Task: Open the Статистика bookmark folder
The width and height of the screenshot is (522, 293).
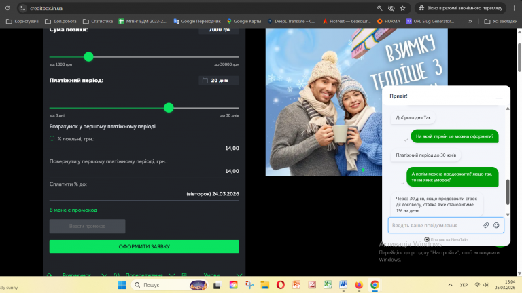Action: coord(98,21)
